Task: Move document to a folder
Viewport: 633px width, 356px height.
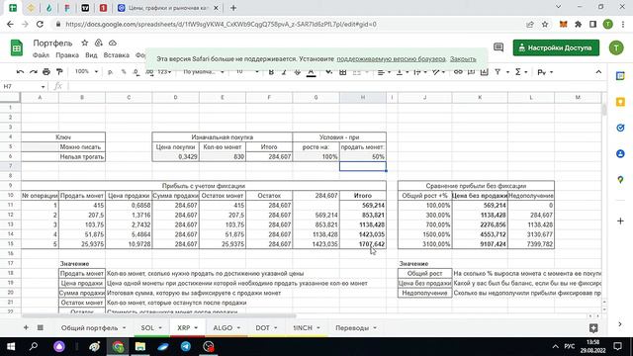Action: [99, 43]
